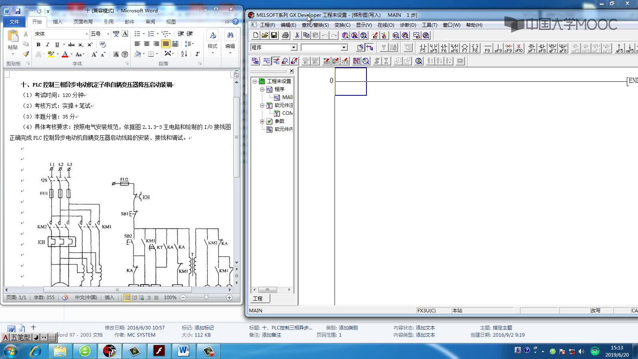Insert output coil F7
Viewport: 638px width, 359px height.
465,48
